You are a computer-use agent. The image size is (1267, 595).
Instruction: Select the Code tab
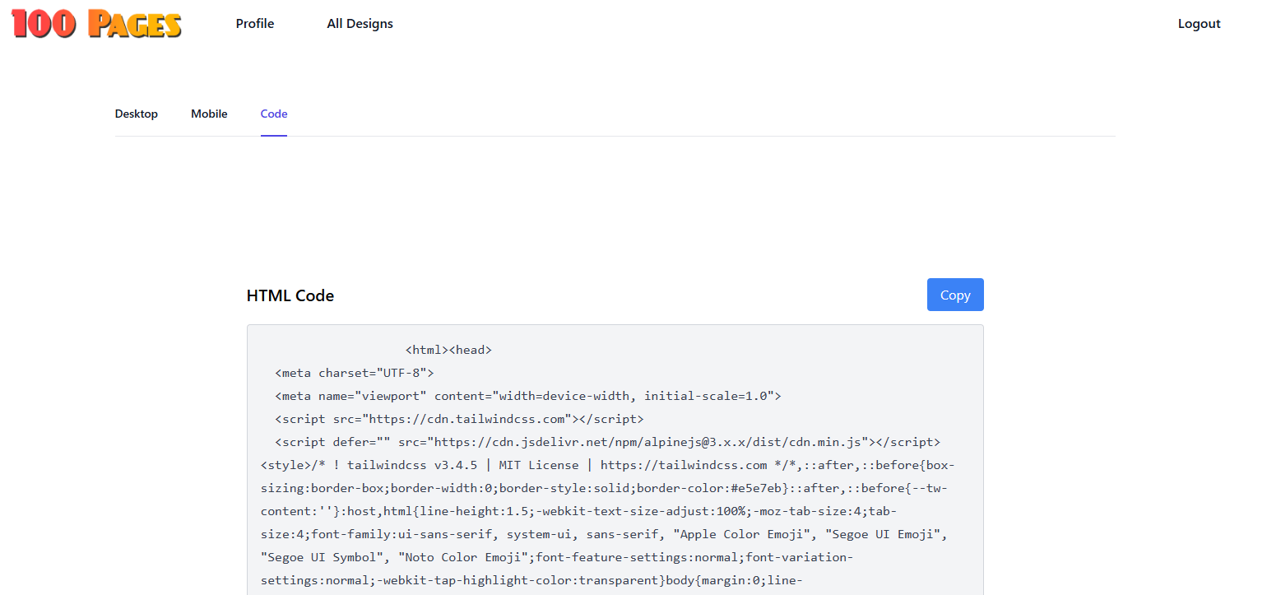point(274,114)
